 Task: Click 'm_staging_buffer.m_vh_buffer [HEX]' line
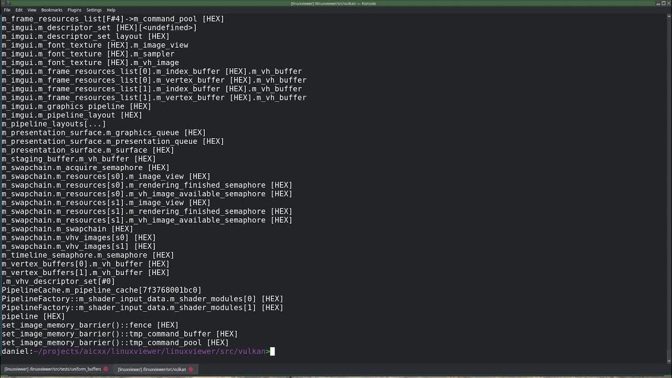[x=79, y=159]
